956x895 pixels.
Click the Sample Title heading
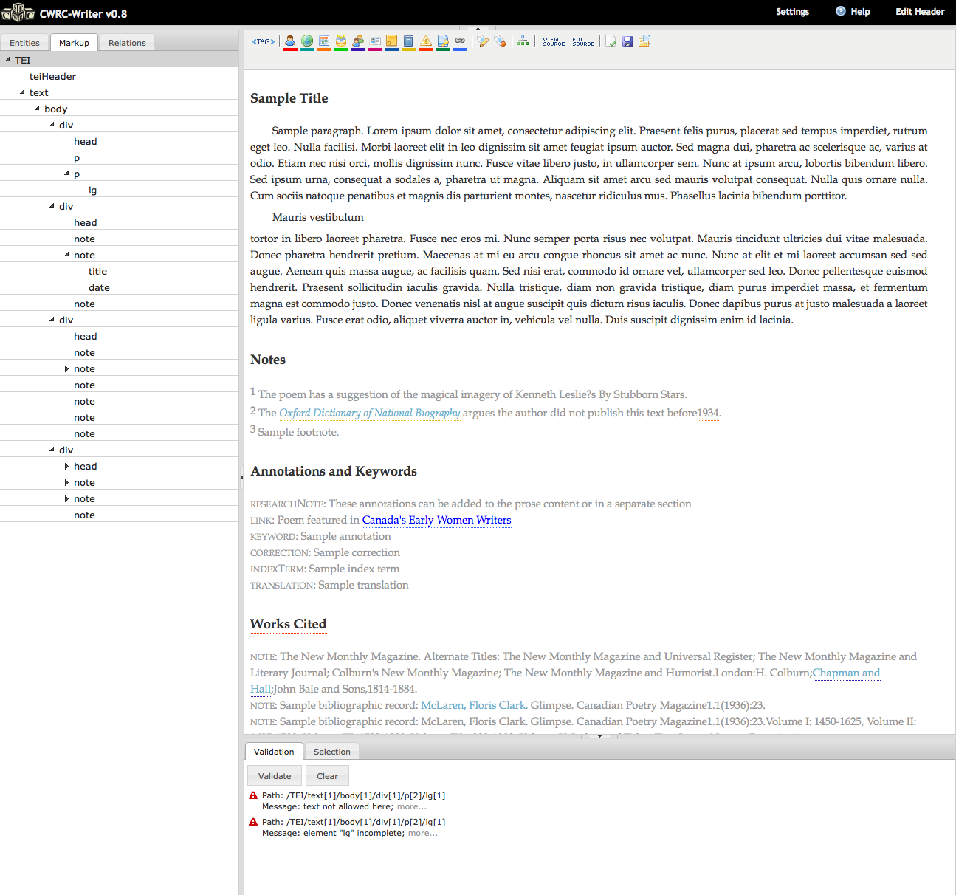click(289, 98)
